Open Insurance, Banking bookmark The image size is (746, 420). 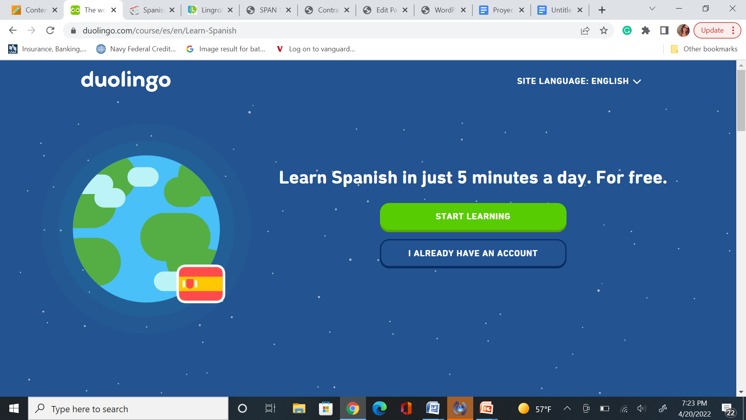pyautogui.click(x=47, y=49)
